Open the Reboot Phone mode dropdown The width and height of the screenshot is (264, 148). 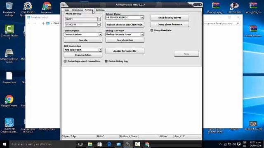click(x=142, y=17)
